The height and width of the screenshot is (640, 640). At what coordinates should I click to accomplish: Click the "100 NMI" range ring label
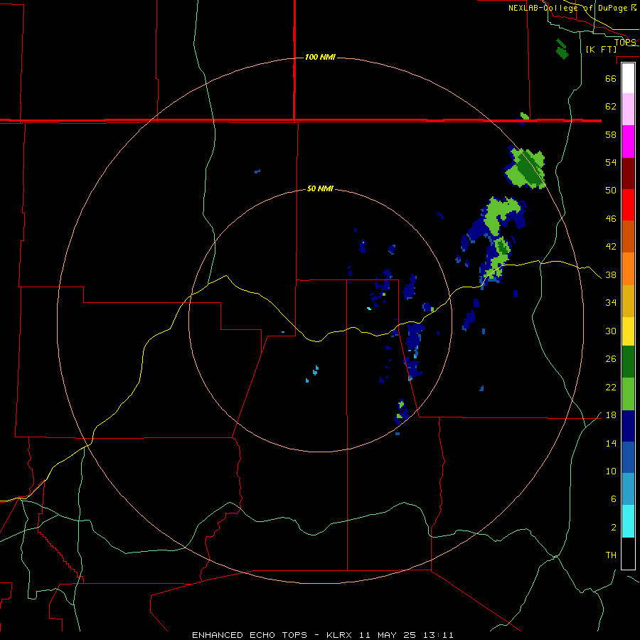(320, 57)
